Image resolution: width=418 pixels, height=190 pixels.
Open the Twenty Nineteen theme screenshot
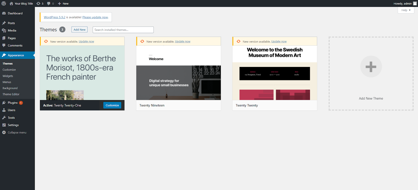tap(179, 73)
